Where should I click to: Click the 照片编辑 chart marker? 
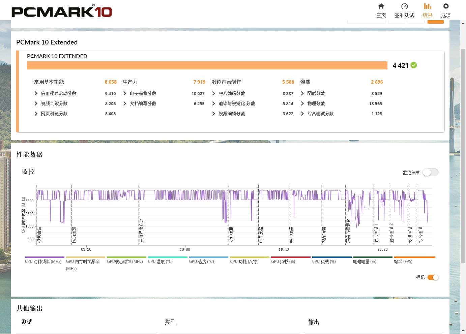tap(291, 235)
